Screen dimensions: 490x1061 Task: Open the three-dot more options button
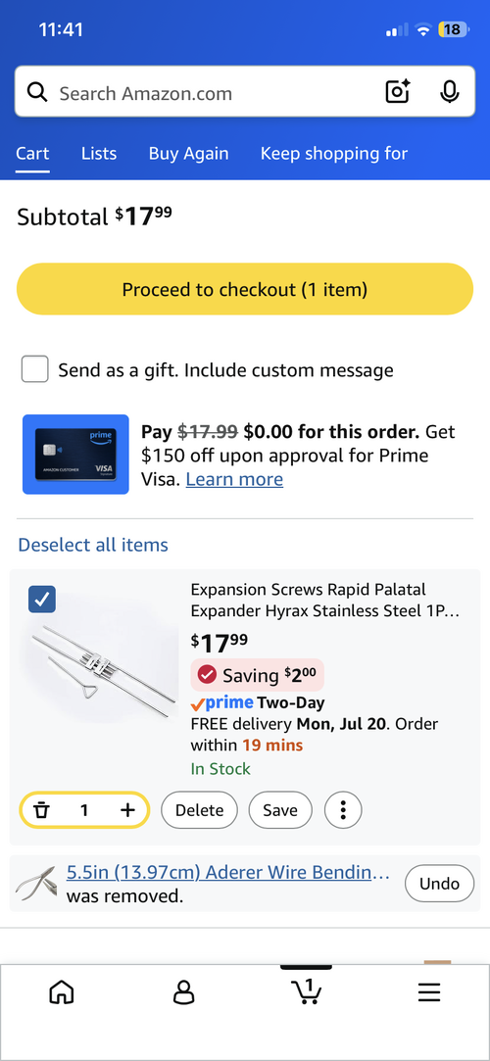coord(343,810)
